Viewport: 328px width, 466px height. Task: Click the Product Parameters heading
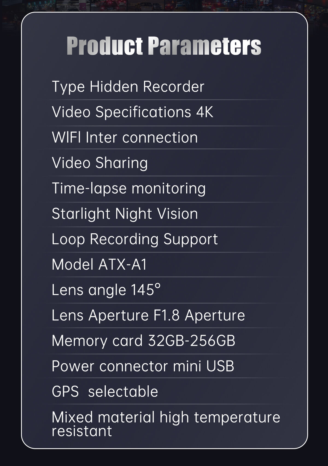164,46
